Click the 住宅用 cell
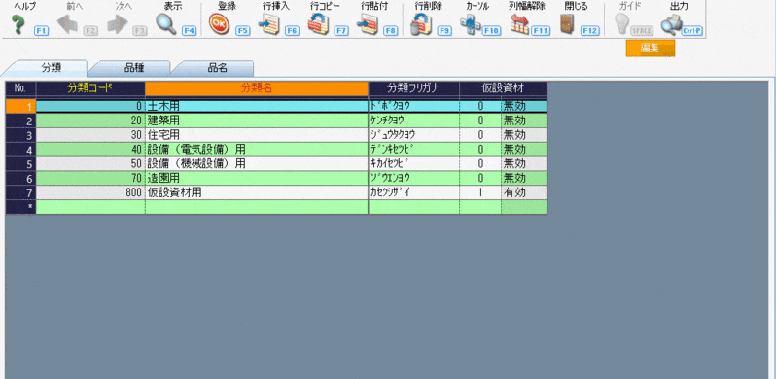 pos(257,134)
